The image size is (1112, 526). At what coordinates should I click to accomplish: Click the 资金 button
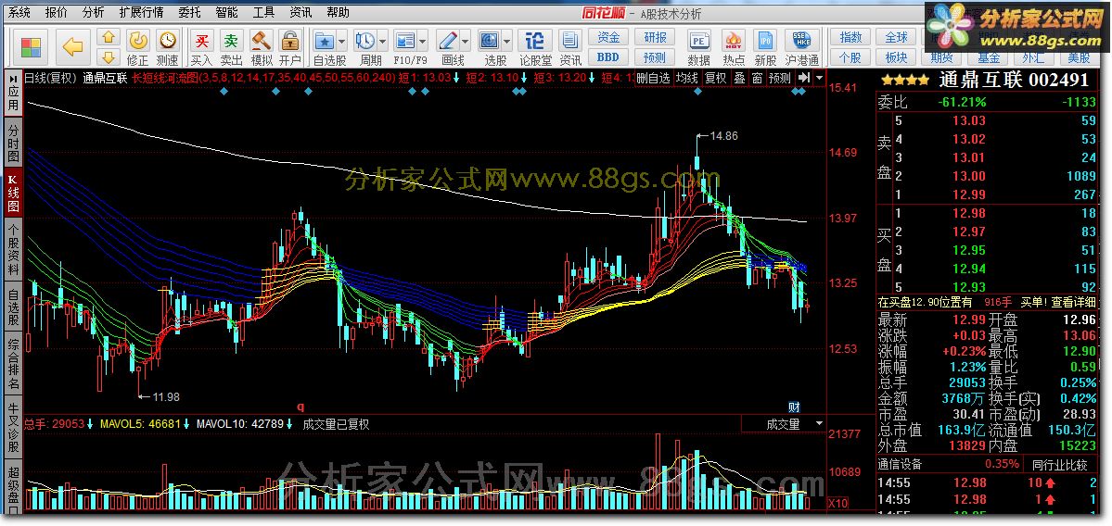coord(608,37)
